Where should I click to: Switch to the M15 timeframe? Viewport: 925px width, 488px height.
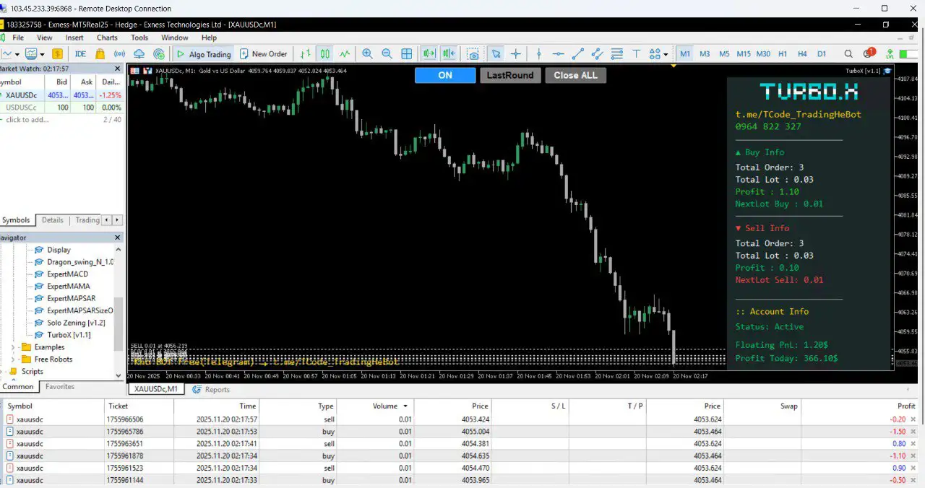744,54
